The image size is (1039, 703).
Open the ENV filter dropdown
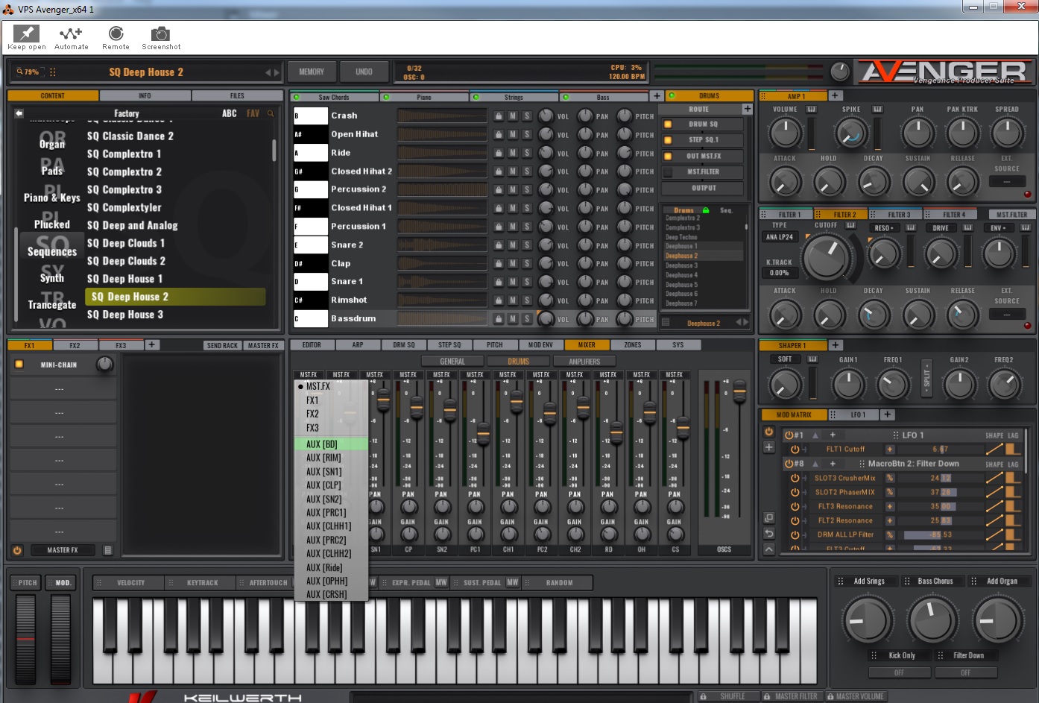coord(998,228)
